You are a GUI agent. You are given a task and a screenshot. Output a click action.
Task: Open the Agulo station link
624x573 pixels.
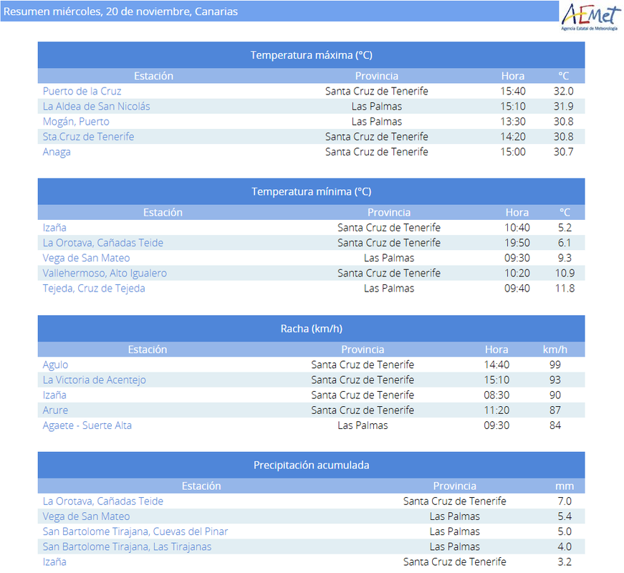click(55, 365)
